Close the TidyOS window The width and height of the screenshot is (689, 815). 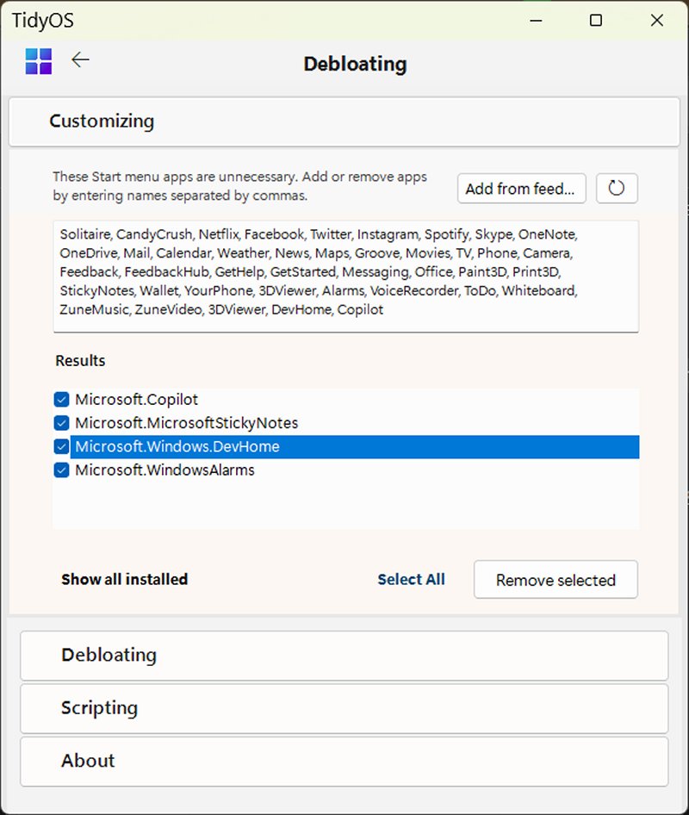[656, 22]
